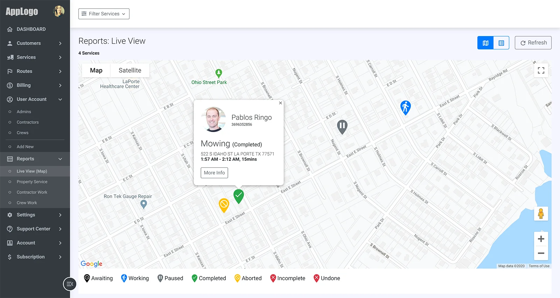Viewport: 560px width, 298px height.
Task: Click the Awaiting legend item
Action: 98,278
